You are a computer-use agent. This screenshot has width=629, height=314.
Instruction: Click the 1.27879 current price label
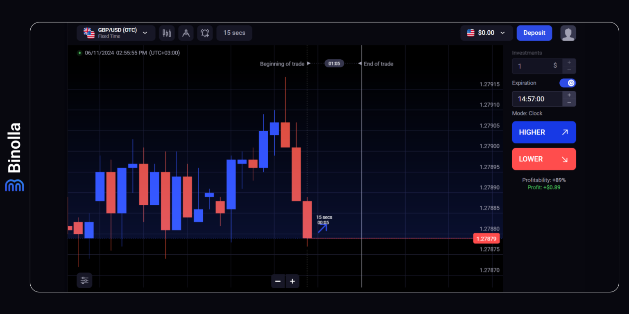pyautogui.click(x=486, y=238)
